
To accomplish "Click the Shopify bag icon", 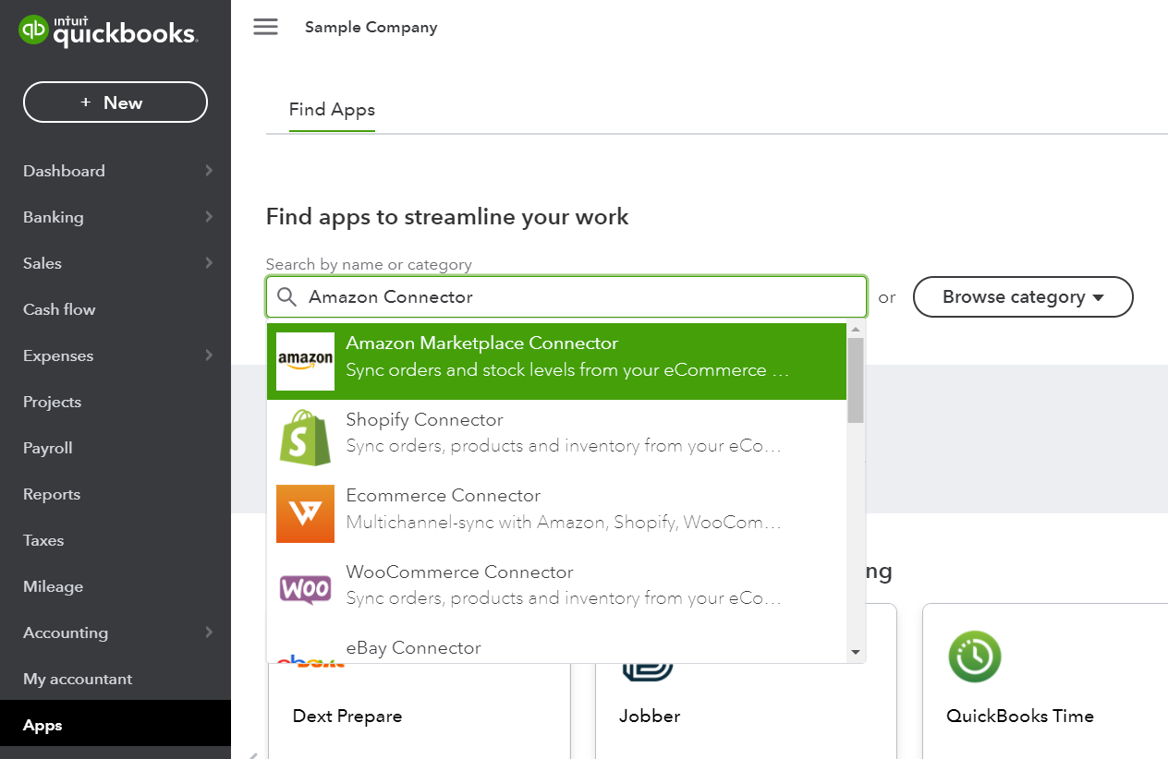I will 305,438.
